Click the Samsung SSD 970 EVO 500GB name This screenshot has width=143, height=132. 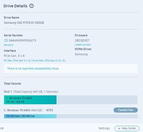pyautogui.click(x=24, y=23)
